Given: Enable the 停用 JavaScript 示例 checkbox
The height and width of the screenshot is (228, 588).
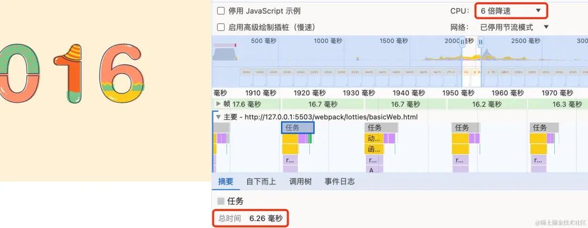Looking at the screenshot, I should coord(221,11).
